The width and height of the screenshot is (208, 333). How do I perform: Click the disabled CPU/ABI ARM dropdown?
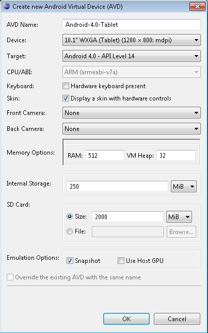pyautogui.click(x=132, y=72)
